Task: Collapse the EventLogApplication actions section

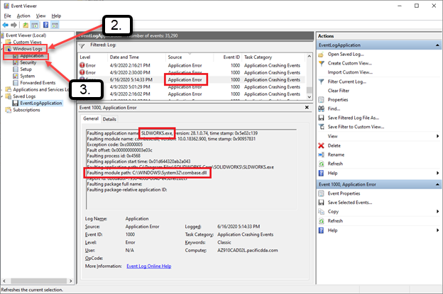Action: (x=437, y=45)
